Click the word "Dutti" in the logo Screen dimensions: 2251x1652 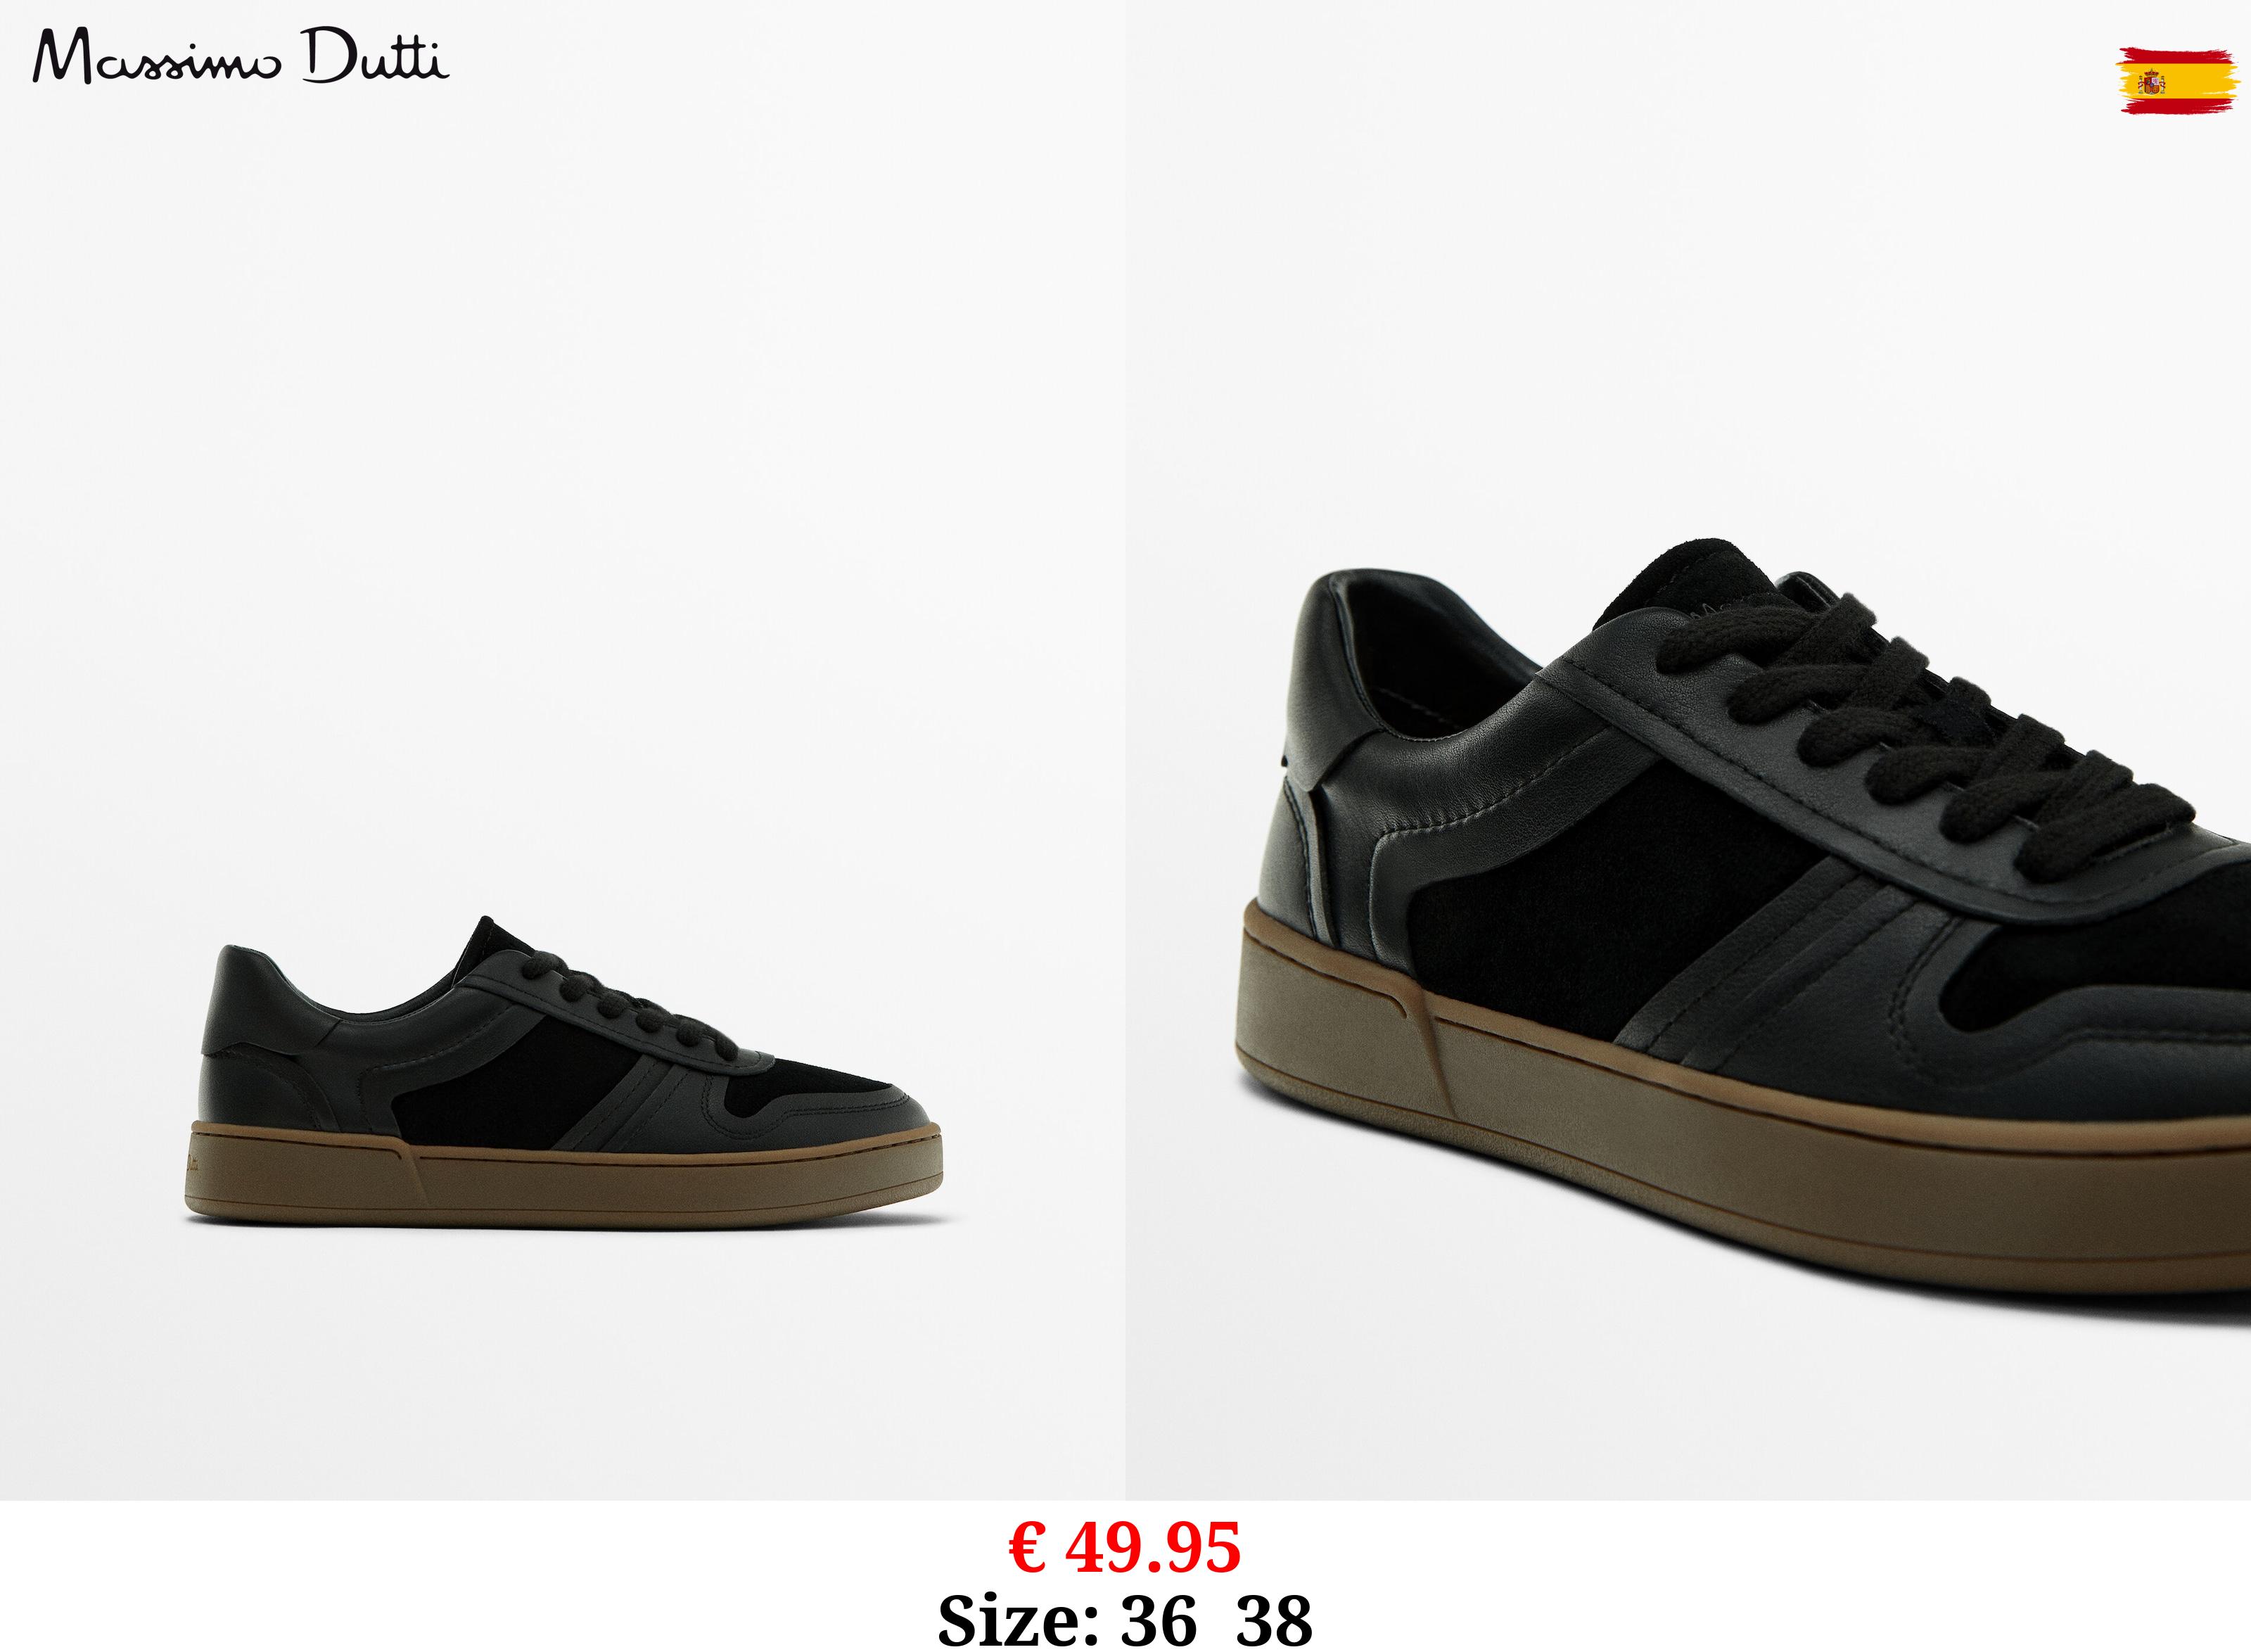377,57
